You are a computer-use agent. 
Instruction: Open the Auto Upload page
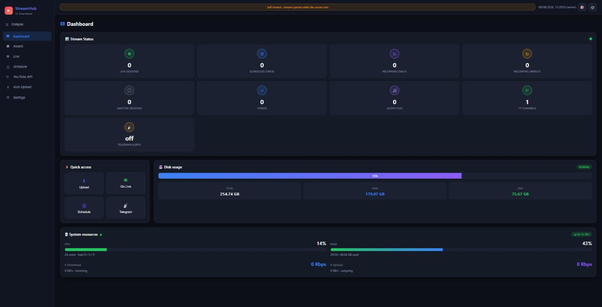(27, 87)
